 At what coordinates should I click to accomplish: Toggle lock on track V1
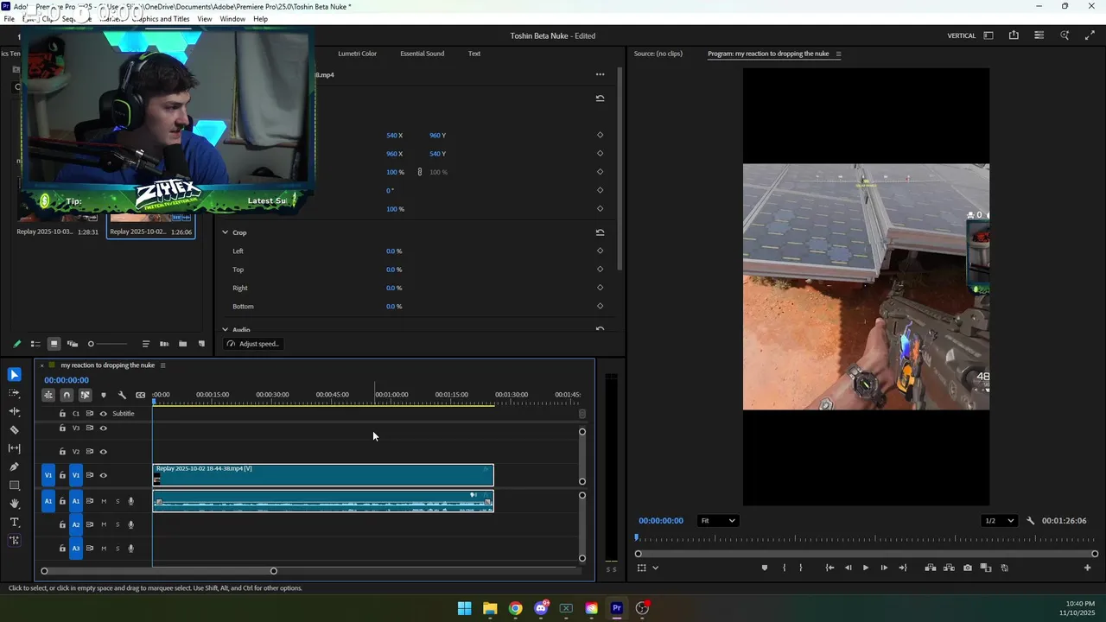click(x=62, y=475)
